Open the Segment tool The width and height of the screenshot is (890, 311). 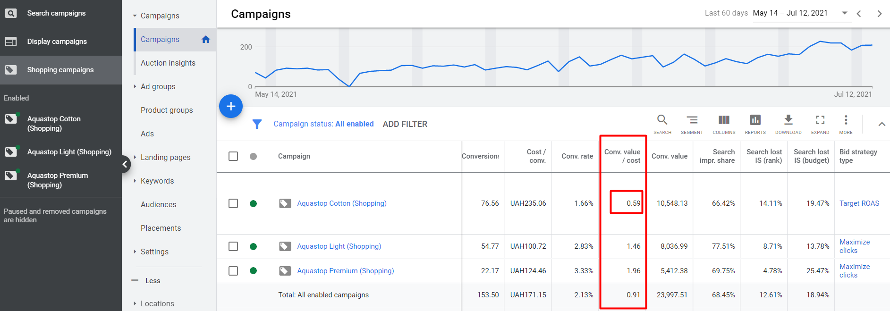point(692,120)
